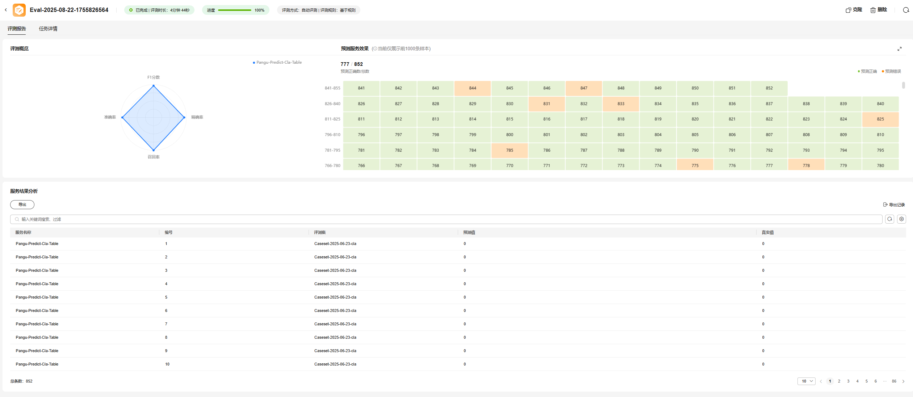
Task: Toggle the 预测正确 legend item
Action: (867, 72)
